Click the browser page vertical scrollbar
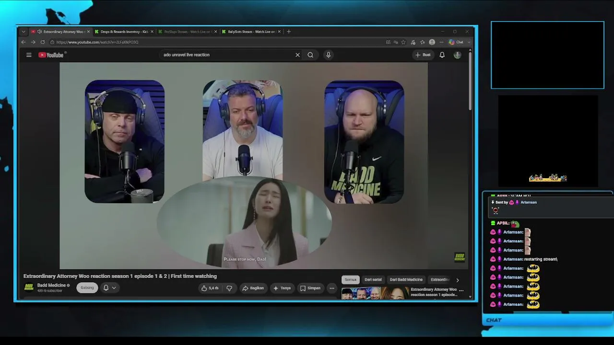This screenshot has height=345, width=614. point(471,81)
